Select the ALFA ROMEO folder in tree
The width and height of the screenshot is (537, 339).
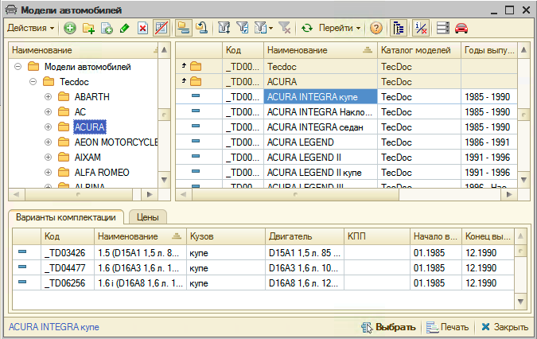[101, 172]
